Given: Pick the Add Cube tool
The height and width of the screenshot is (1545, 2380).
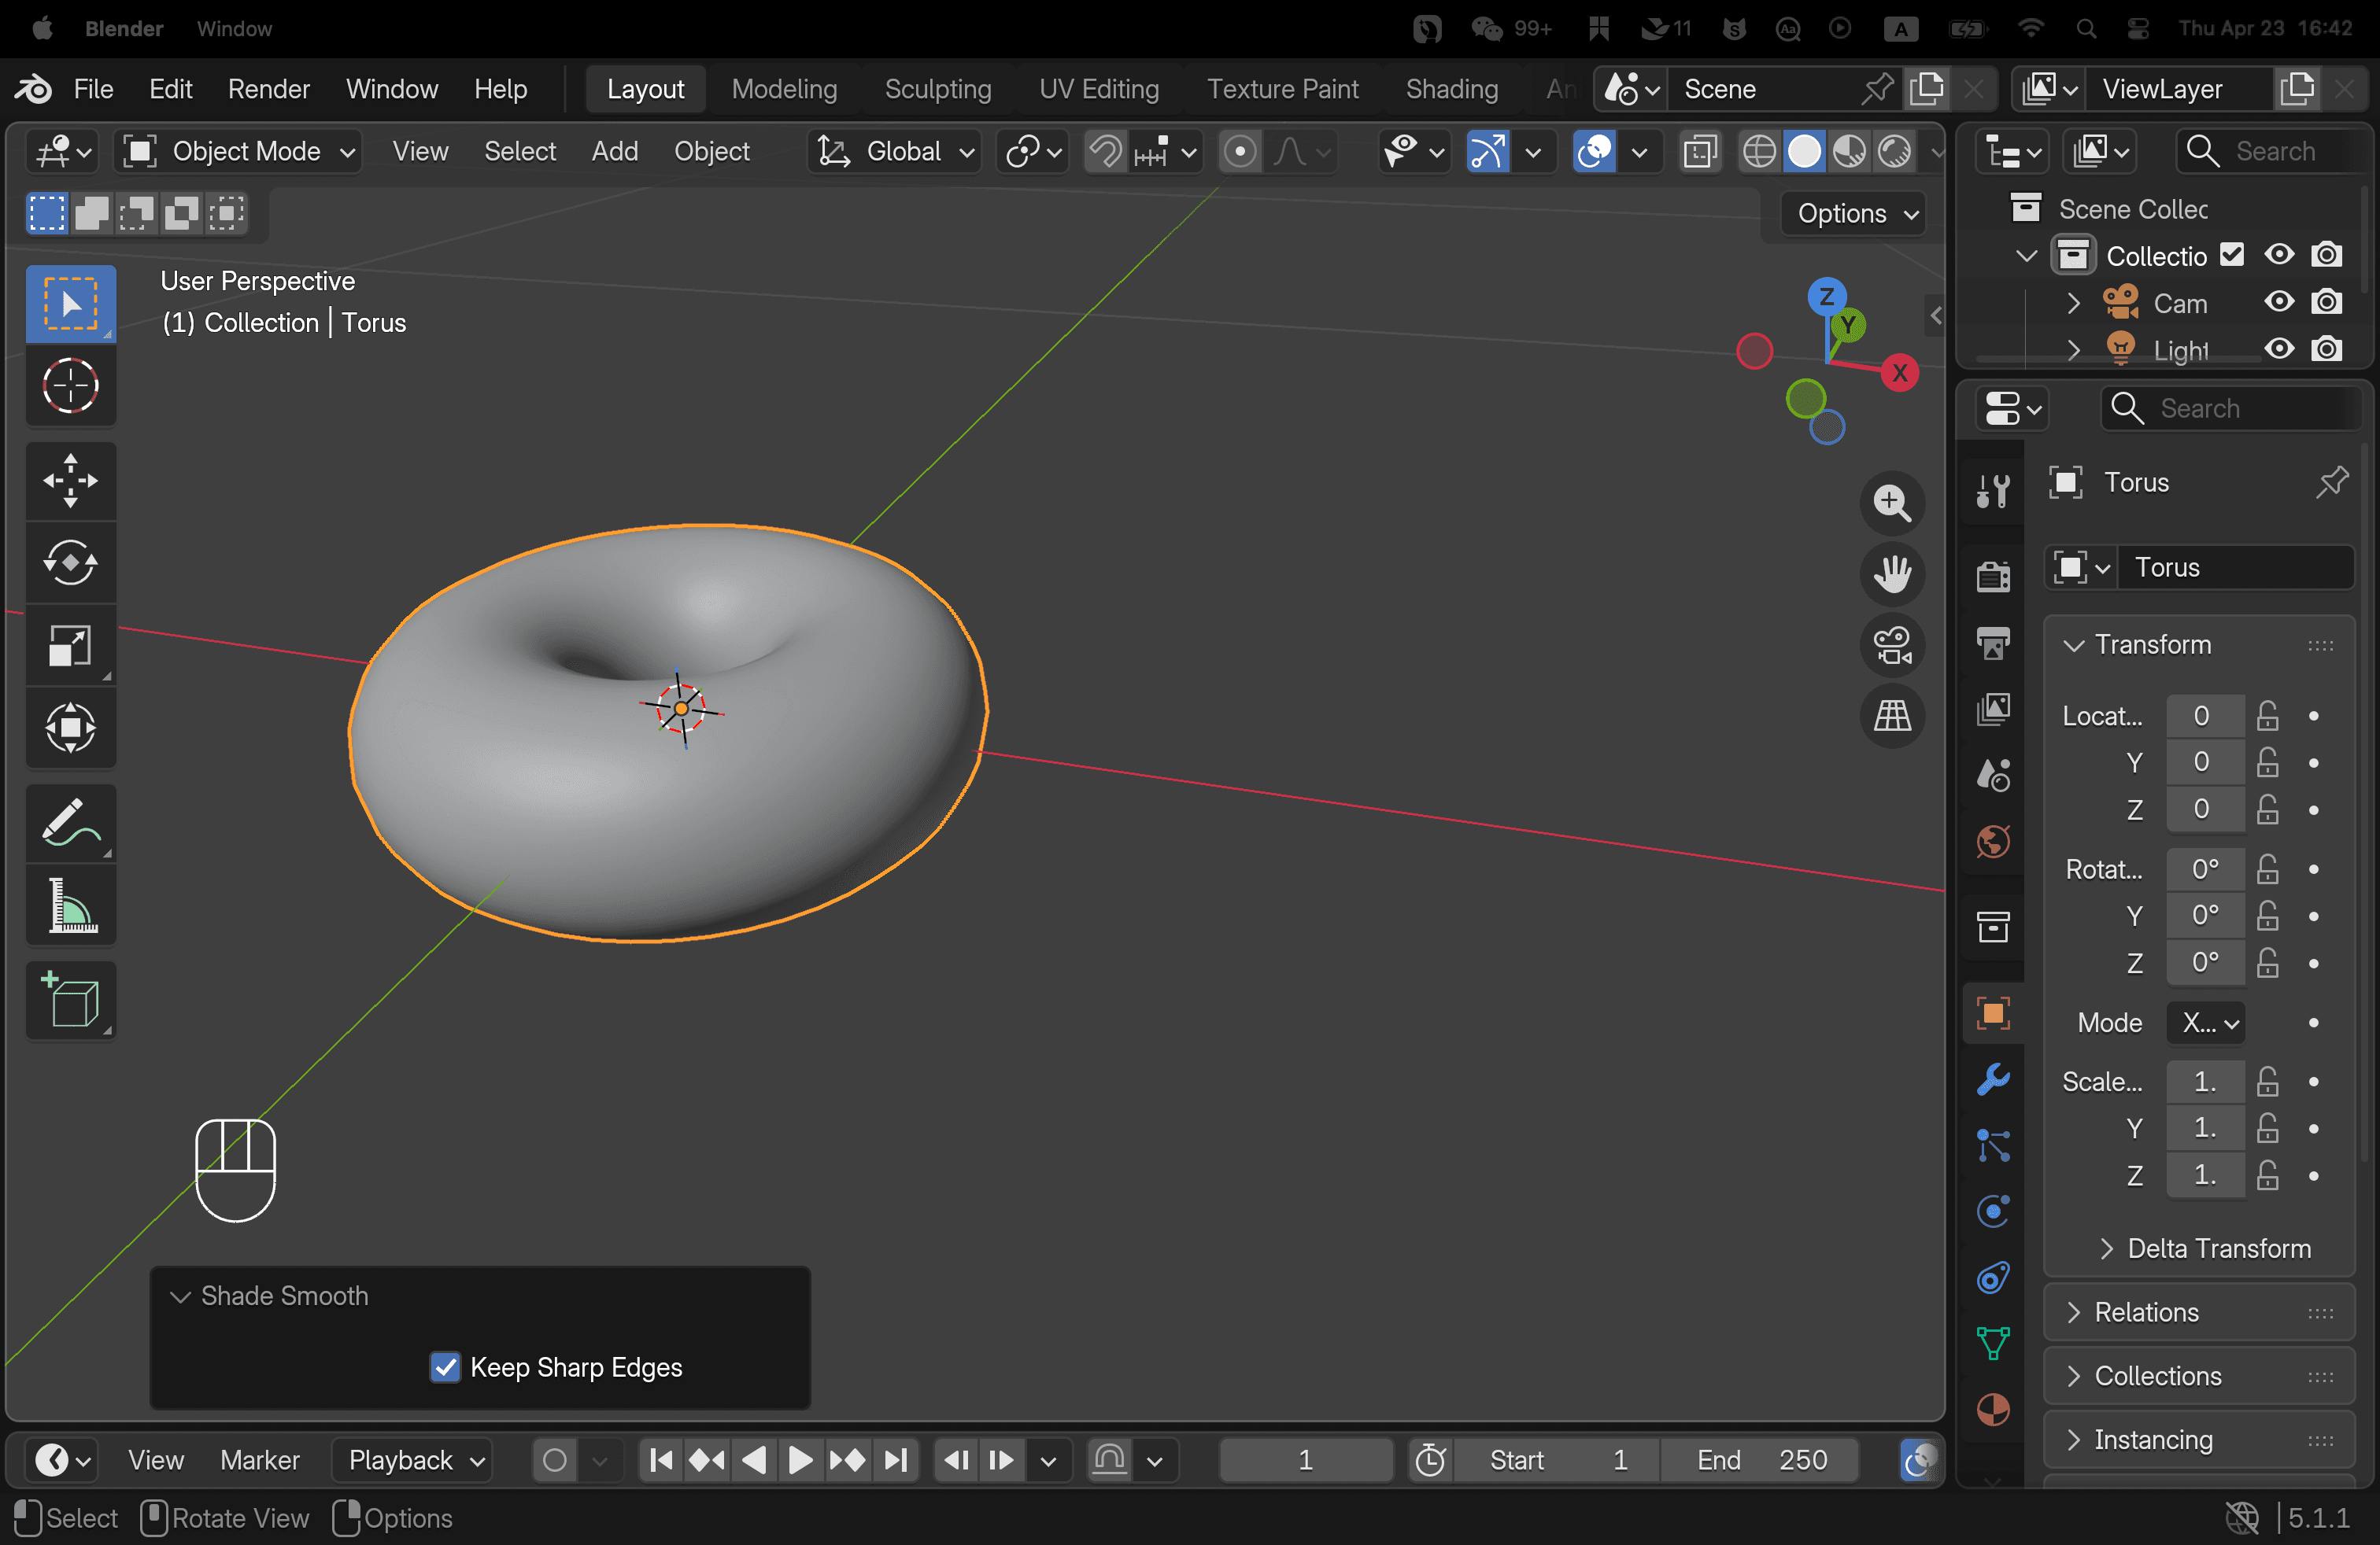Looking at the screenshot, I should [70, 1001].
